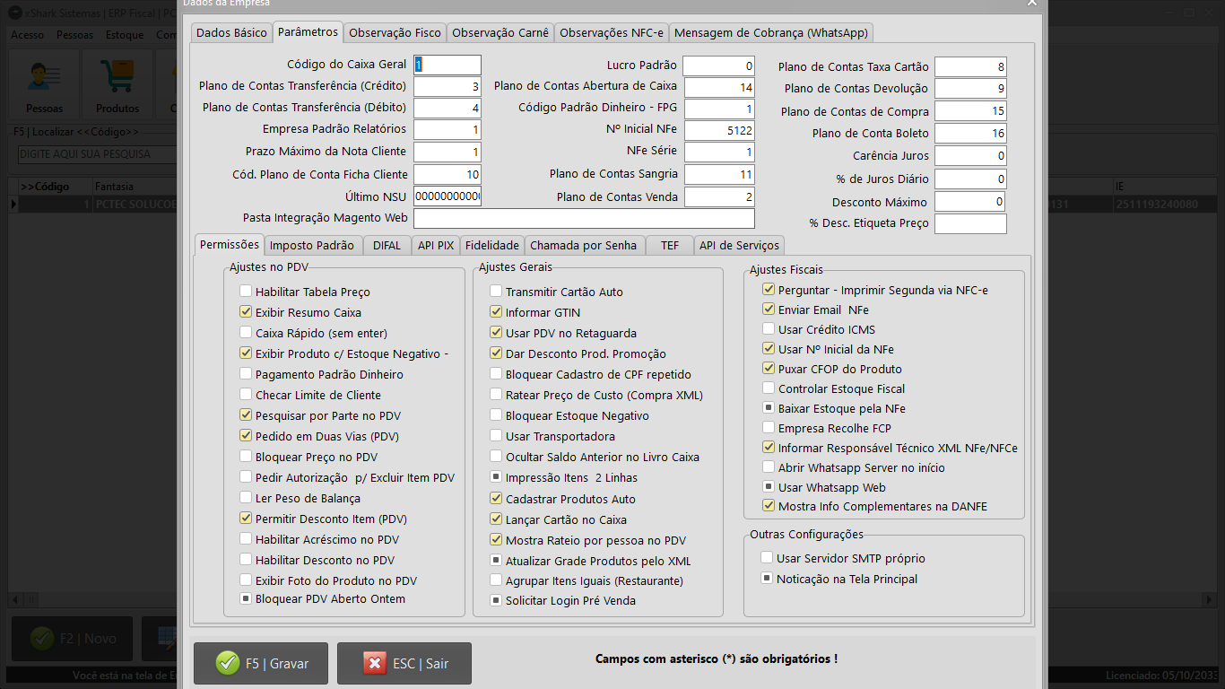This screenshot has height=689, width=1225.
Task: Toggle Bloquear PDV Aberto Ontem
Action: [x=246, y=598]
